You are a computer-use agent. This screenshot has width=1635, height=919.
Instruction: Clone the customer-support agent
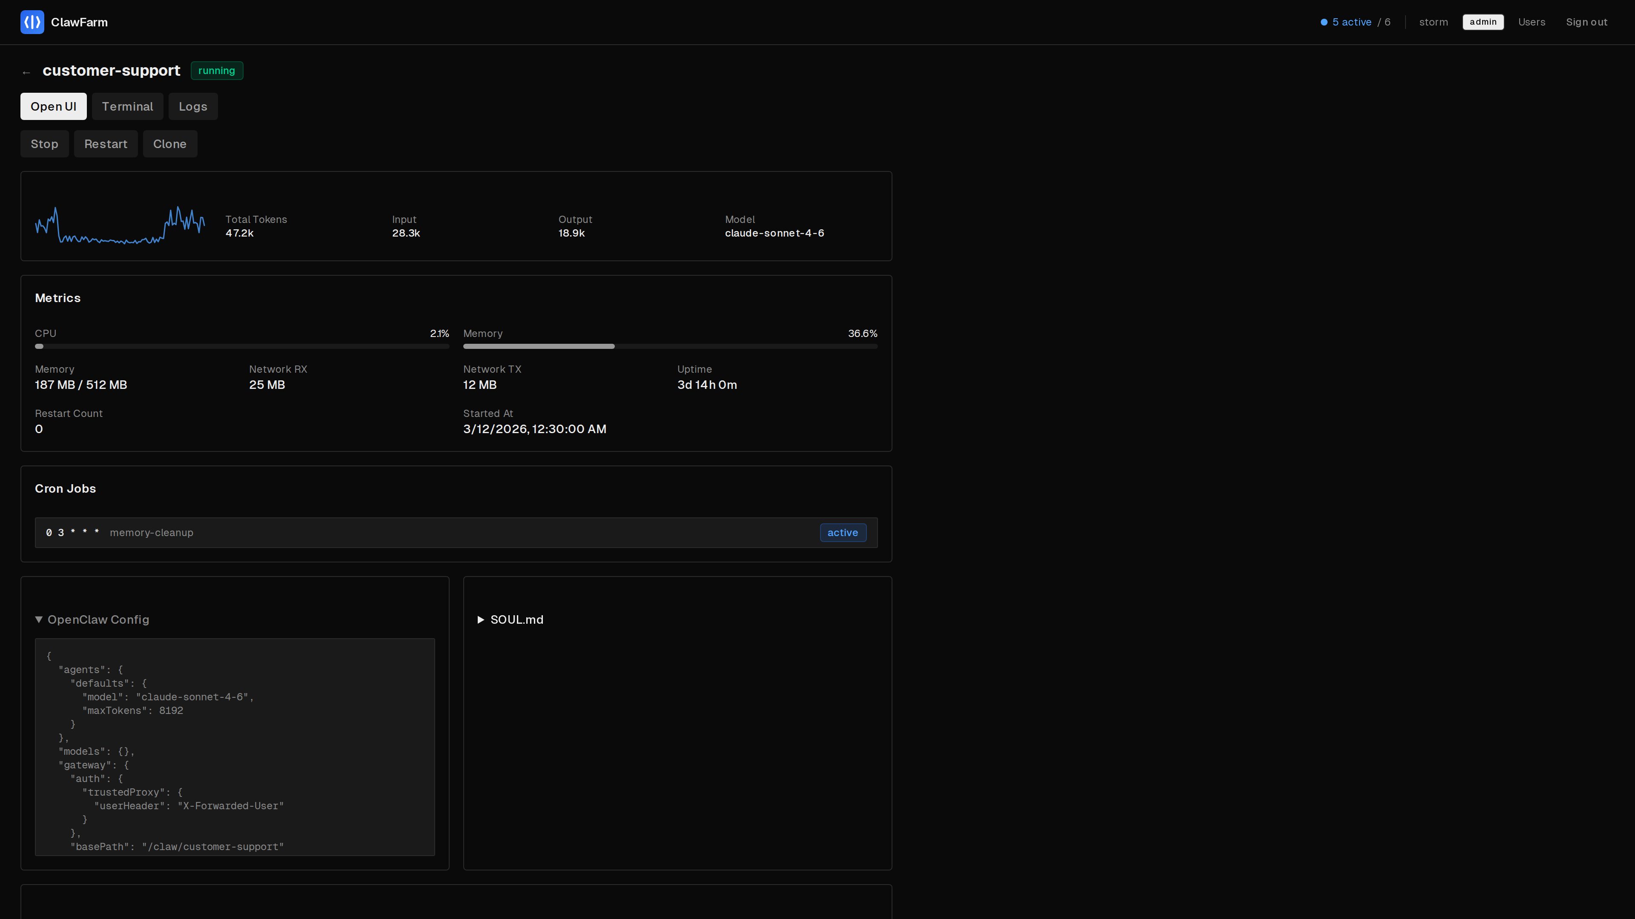[169, 144]
